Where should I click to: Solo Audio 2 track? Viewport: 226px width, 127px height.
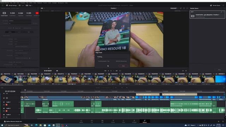pos(4,111)
